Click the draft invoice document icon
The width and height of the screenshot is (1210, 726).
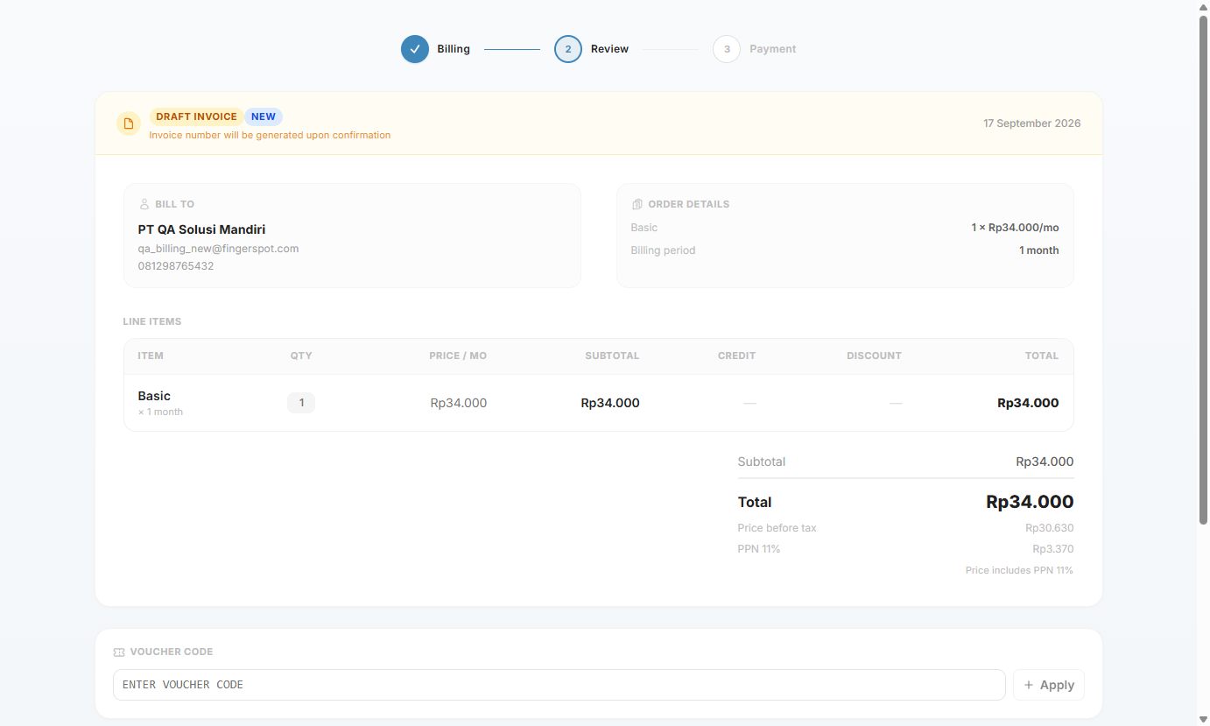click(129, 123)
